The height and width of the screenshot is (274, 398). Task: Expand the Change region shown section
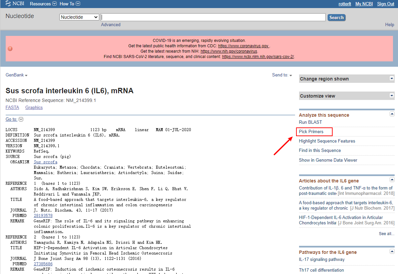[392, 78]
